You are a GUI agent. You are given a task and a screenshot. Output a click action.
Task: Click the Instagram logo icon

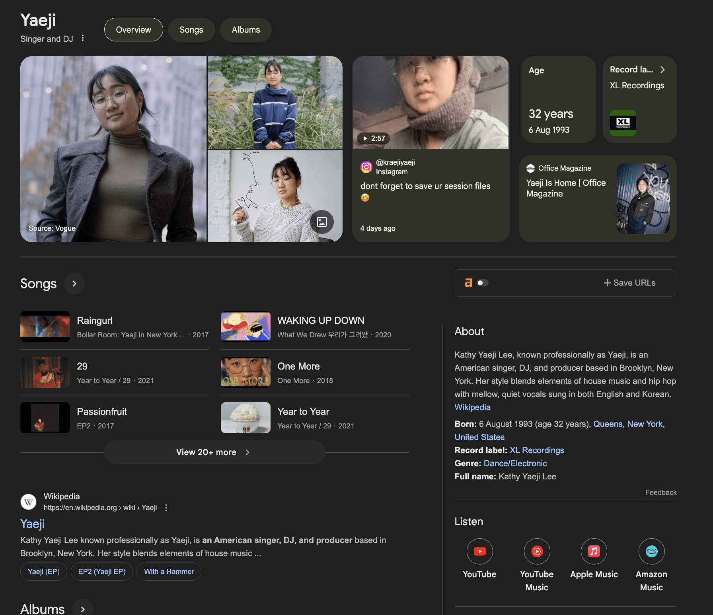366,167
